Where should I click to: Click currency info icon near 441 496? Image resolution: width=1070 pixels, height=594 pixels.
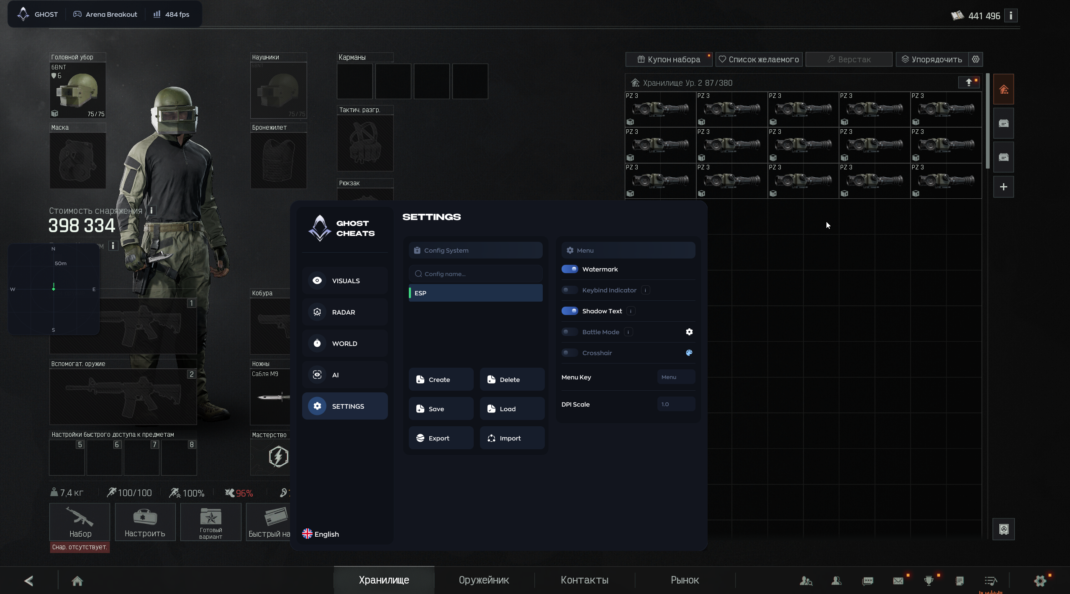click(1011, 15)
